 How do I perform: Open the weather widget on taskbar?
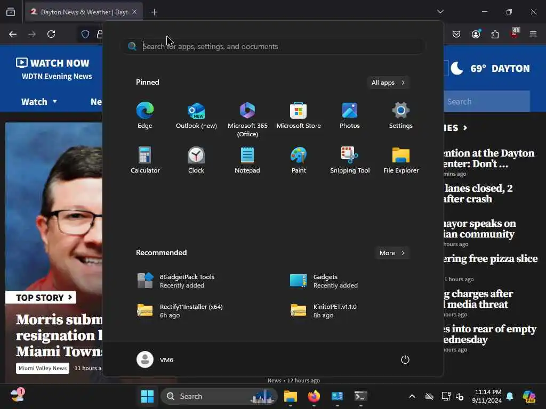pos(18,396)
